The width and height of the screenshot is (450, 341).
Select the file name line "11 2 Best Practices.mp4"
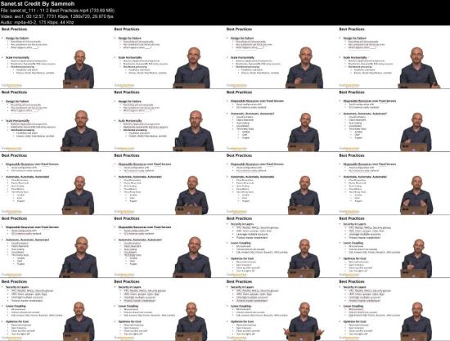[57, 11]
